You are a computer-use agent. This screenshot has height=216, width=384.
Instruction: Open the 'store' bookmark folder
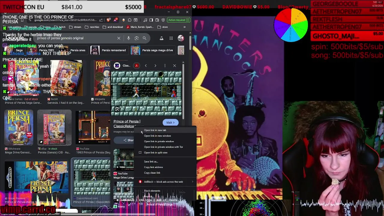coord(163,27)
